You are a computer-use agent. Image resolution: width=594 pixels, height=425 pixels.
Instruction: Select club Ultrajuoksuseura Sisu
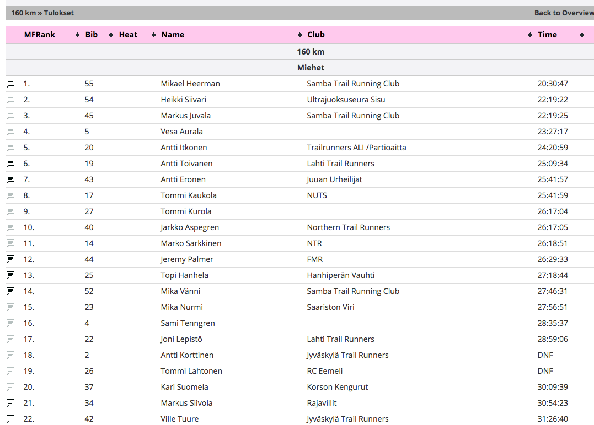(x=346, y=100)
